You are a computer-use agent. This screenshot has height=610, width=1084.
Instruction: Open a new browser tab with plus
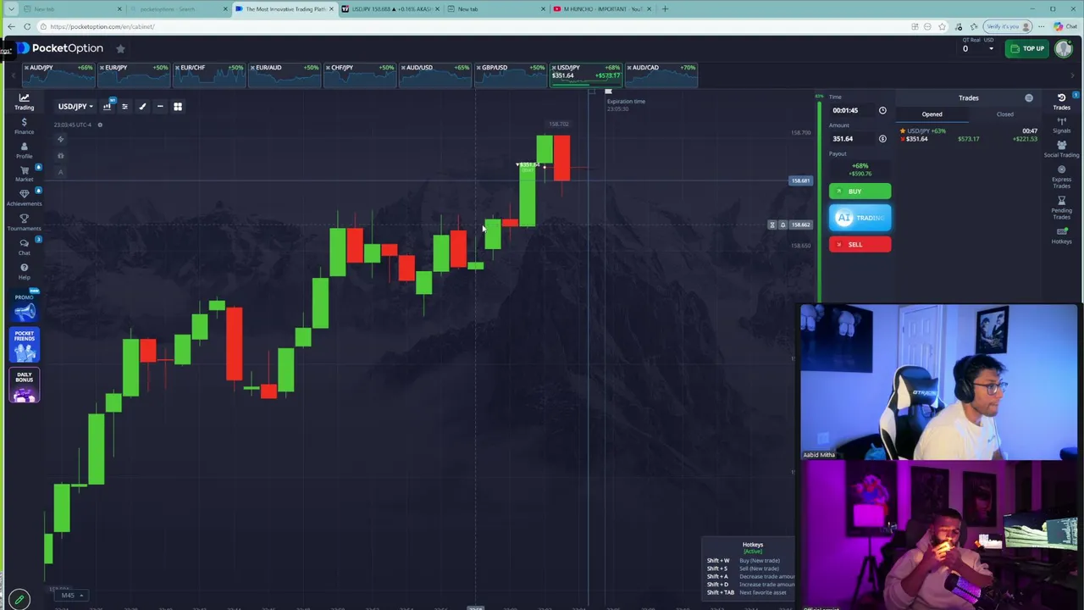[665, 8]
